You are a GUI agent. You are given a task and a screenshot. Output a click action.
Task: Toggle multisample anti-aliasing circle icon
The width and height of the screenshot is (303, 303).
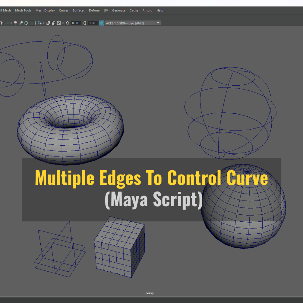coord(26,23)
